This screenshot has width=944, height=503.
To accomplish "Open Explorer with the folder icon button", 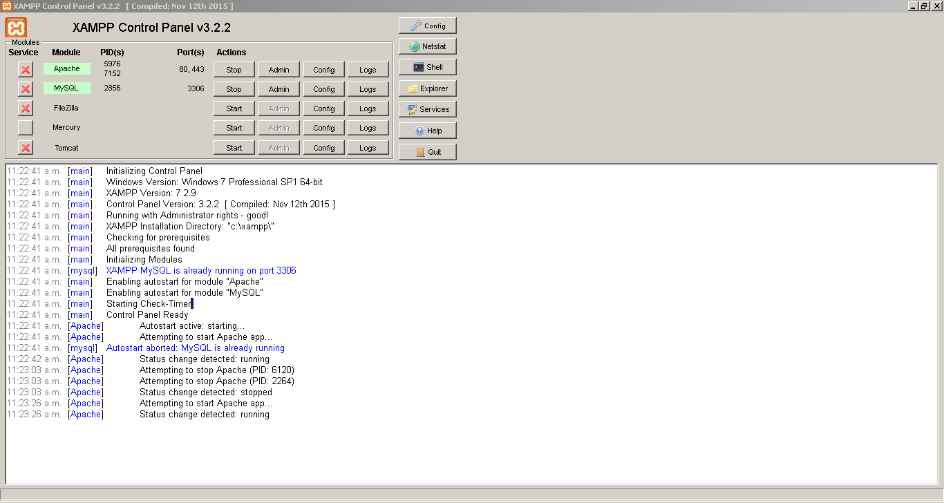I will [x=428, y=88].
